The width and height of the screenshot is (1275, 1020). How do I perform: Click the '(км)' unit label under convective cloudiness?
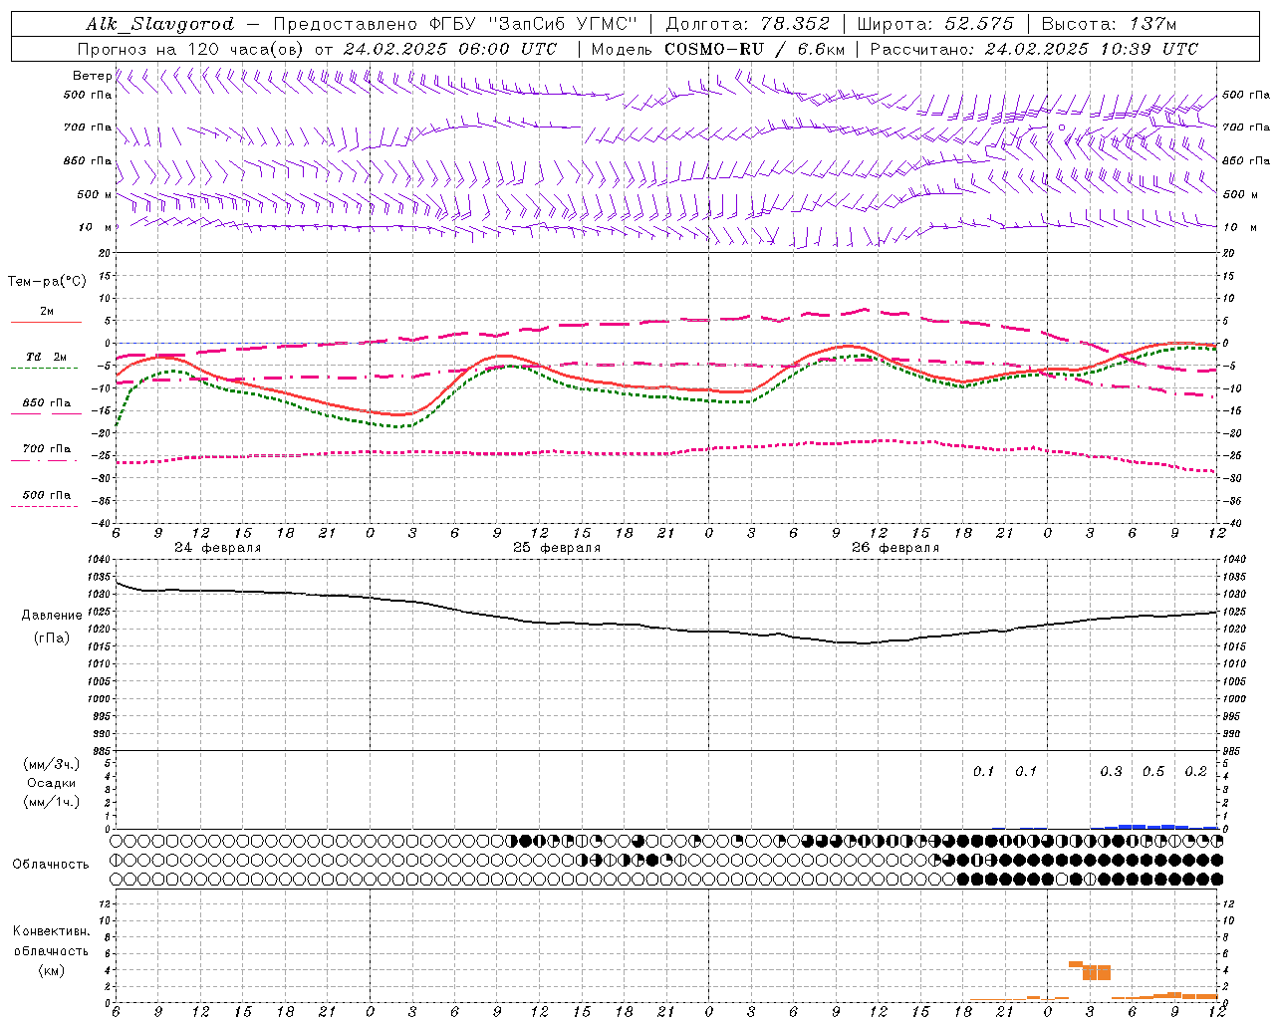coord(51,969)
